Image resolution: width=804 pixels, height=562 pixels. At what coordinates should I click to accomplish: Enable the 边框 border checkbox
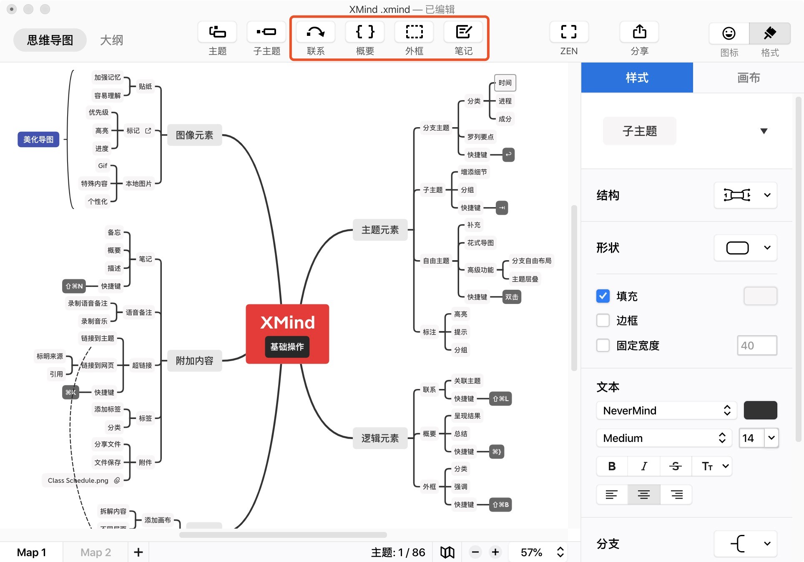[603, 320]
